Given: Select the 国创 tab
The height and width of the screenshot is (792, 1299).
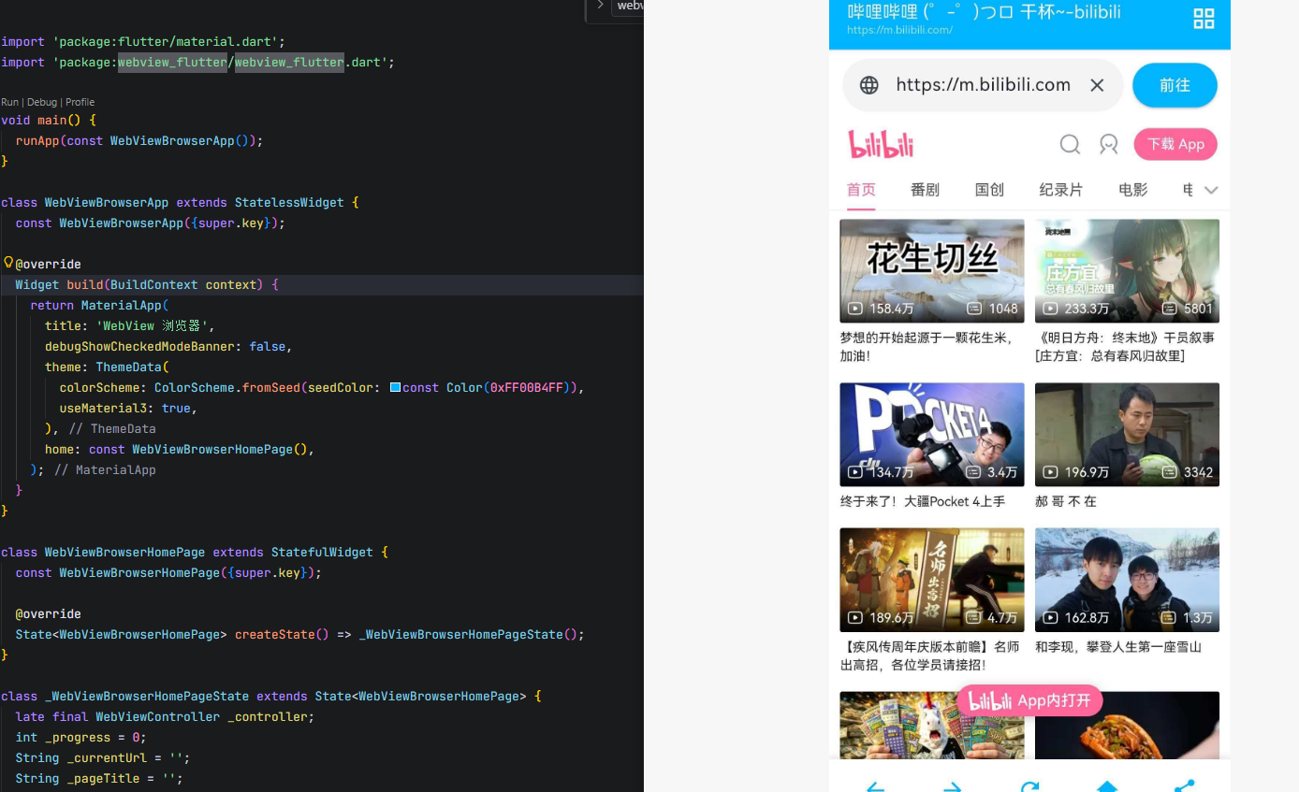Looking at the screenshot, I should 989,190.
